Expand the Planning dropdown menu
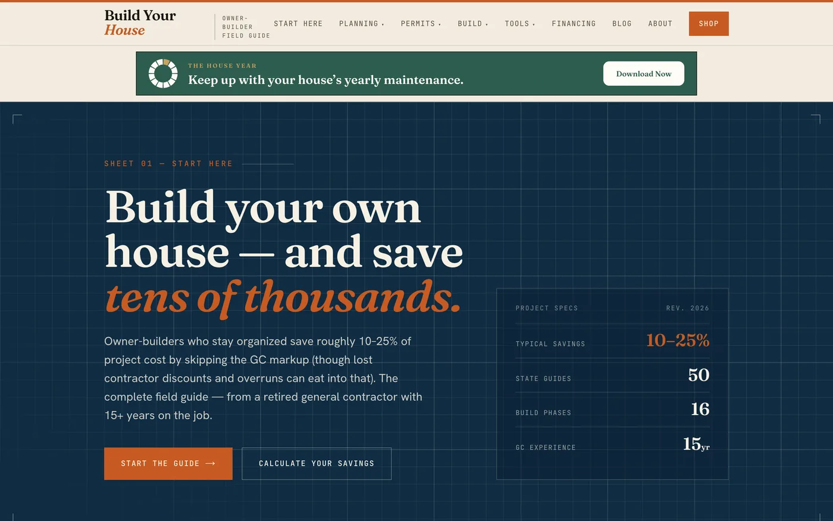Screen dimensions: 833x521 (x=361, y=24)
